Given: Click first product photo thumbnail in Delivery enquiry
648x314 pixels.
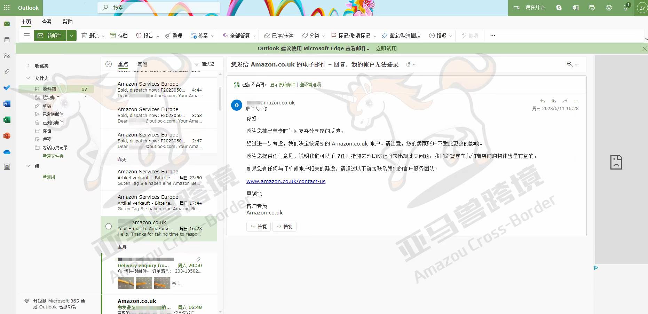Looking at the screenshot, I should (126, 283).
